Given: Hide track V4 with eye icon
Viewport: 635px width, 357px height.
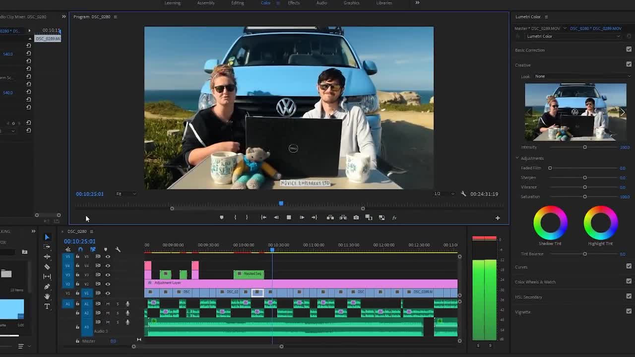Looking at the screenshot, I should click(108, 265).
